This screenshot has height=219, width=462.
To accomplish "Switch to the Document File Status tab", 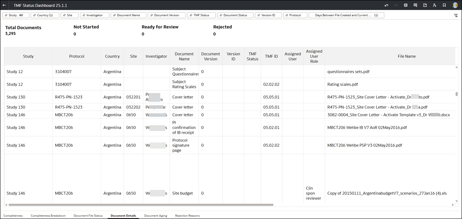I will [88, 216].
